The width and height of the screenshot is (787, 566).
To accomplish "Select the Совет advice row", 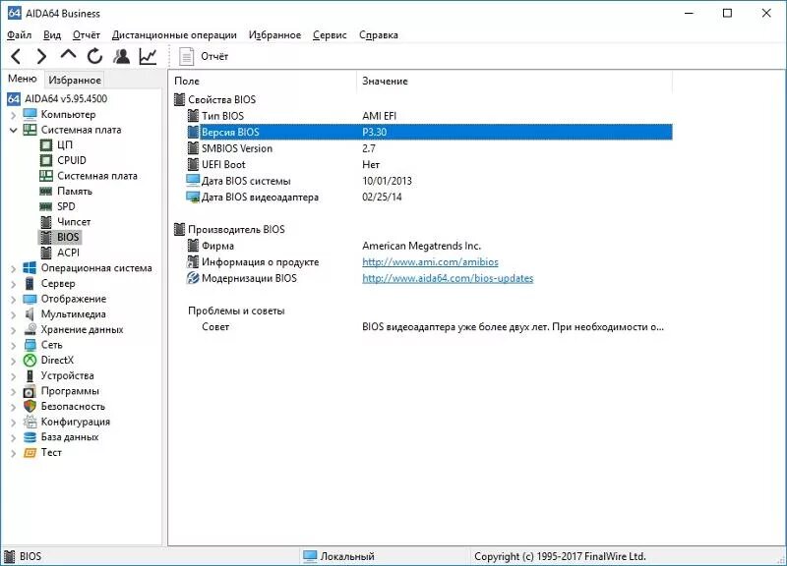I will click(430, 327).
